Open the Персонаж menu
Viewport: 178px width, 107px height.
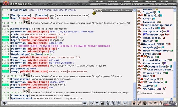[151, 1]
